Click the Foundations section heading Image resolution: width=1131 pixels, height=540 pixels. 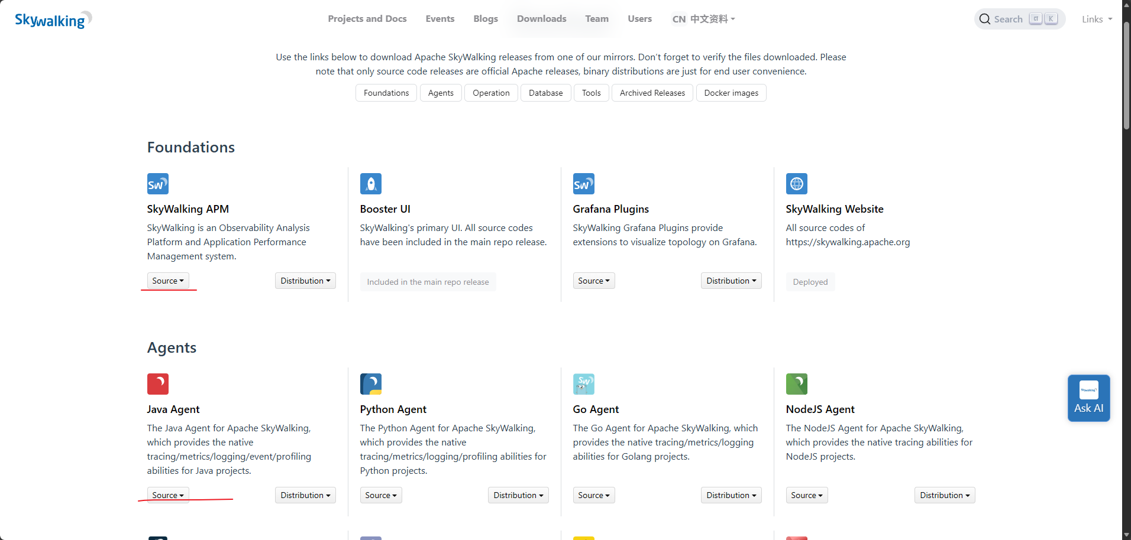191,147
